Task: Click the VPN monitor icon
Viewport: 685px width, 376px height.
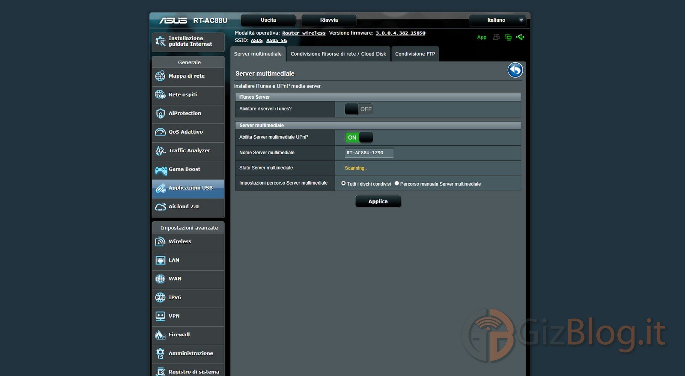Action: point(160,316)
